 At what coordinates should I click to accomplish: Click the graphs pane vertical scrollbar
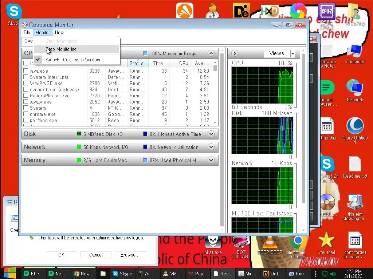pos(303,141)
